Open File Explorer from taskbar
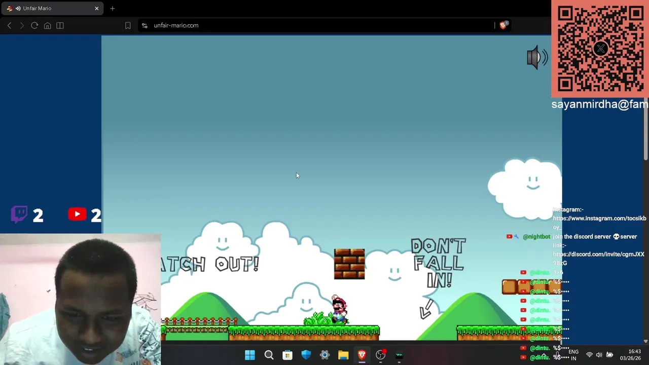This screenshot has height=365, width=649. pos(343,355)
